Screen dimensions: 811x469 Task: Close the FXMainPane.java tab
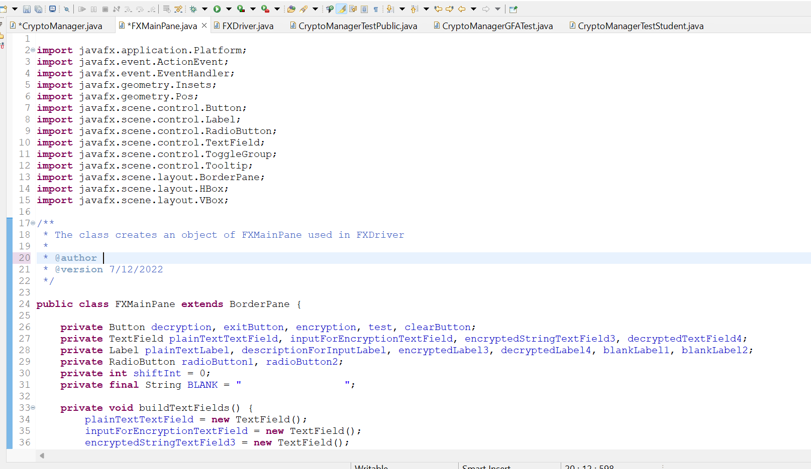coord(204,26)
